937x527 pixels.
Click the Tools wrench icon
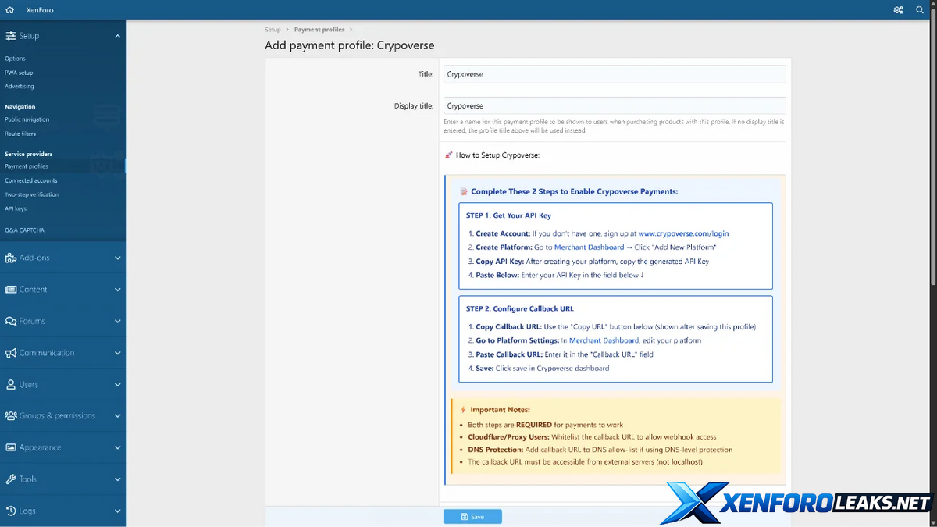(11, 479)
